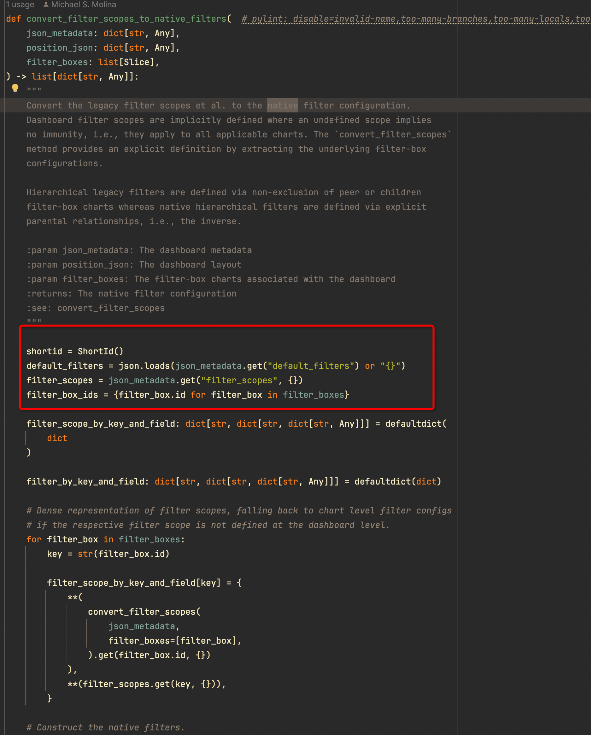Click the position_json parameter declaration
Image resolution: width=591 pixels, height=735 pixels.
(59, 48)
